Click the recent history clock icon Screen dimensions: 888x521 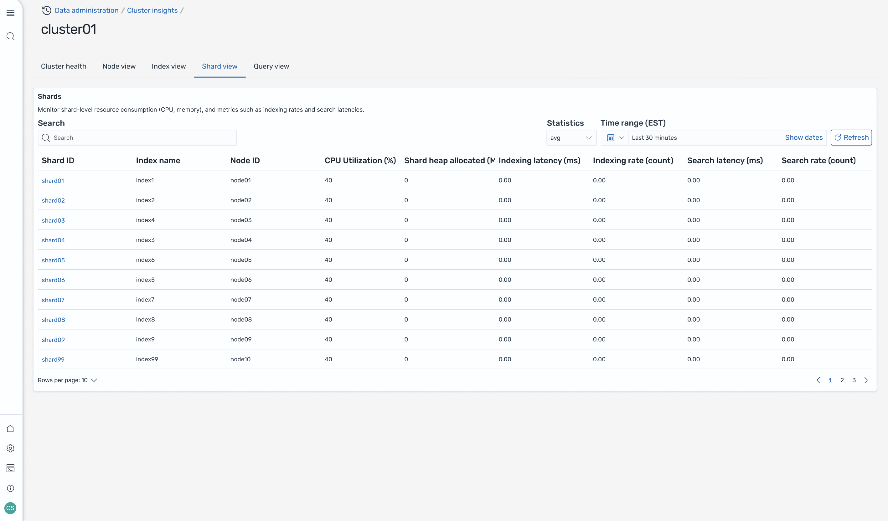coord(47,11)
